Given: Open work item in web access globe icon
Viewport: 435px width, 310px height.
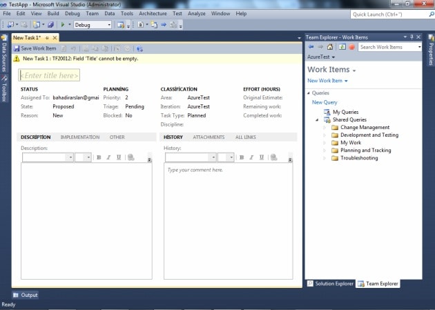Looking at the screenshot, I should (x=139, y=49).
